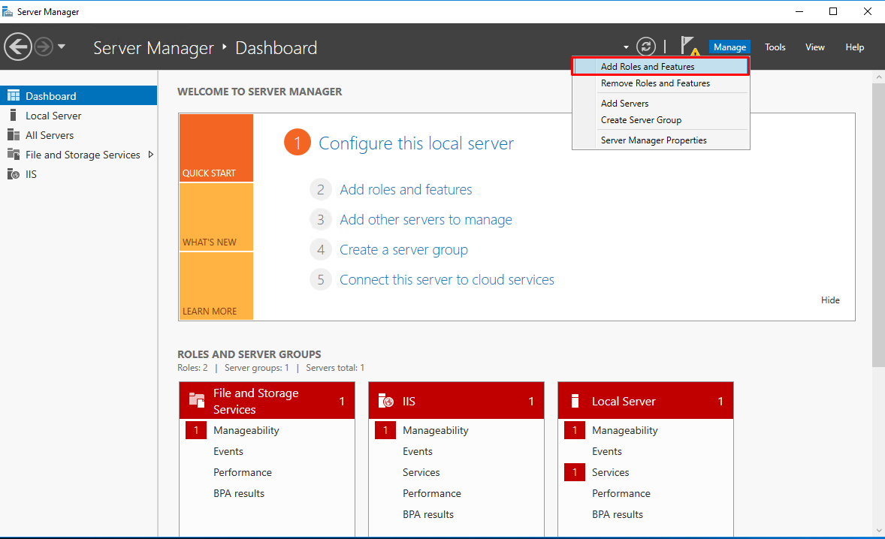The width and height of the screenshot is (885, 539).
Task: Select Add Roles and Features menu entry
Action: (x=648, y=67)
